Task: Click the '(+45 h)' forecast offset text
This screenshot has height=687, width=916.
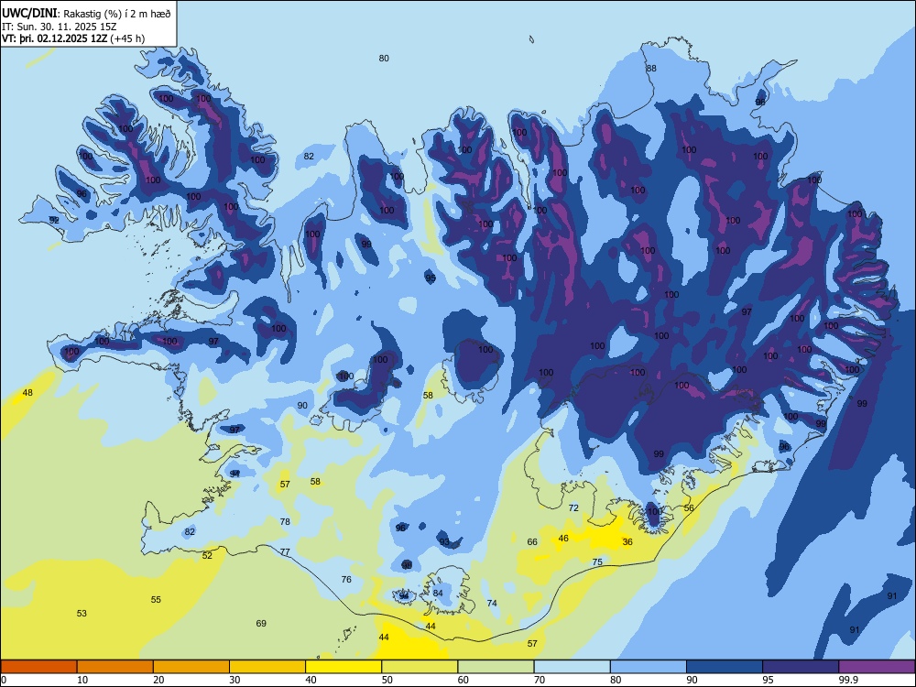Action: click(x=127, y=38)
